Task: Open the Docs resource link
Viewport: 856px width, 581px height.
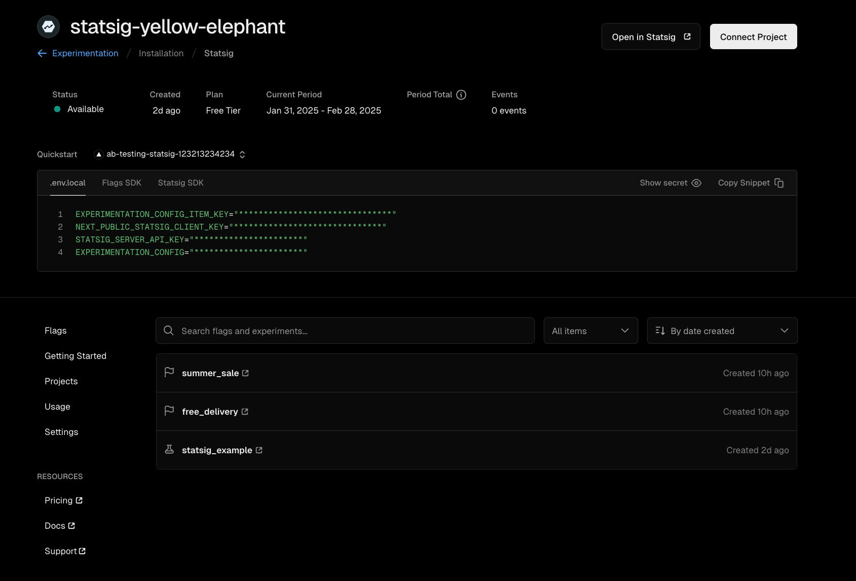Action: [59, 526]
